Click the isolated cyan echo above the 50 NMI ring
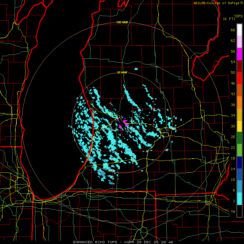 coord(136,69)
